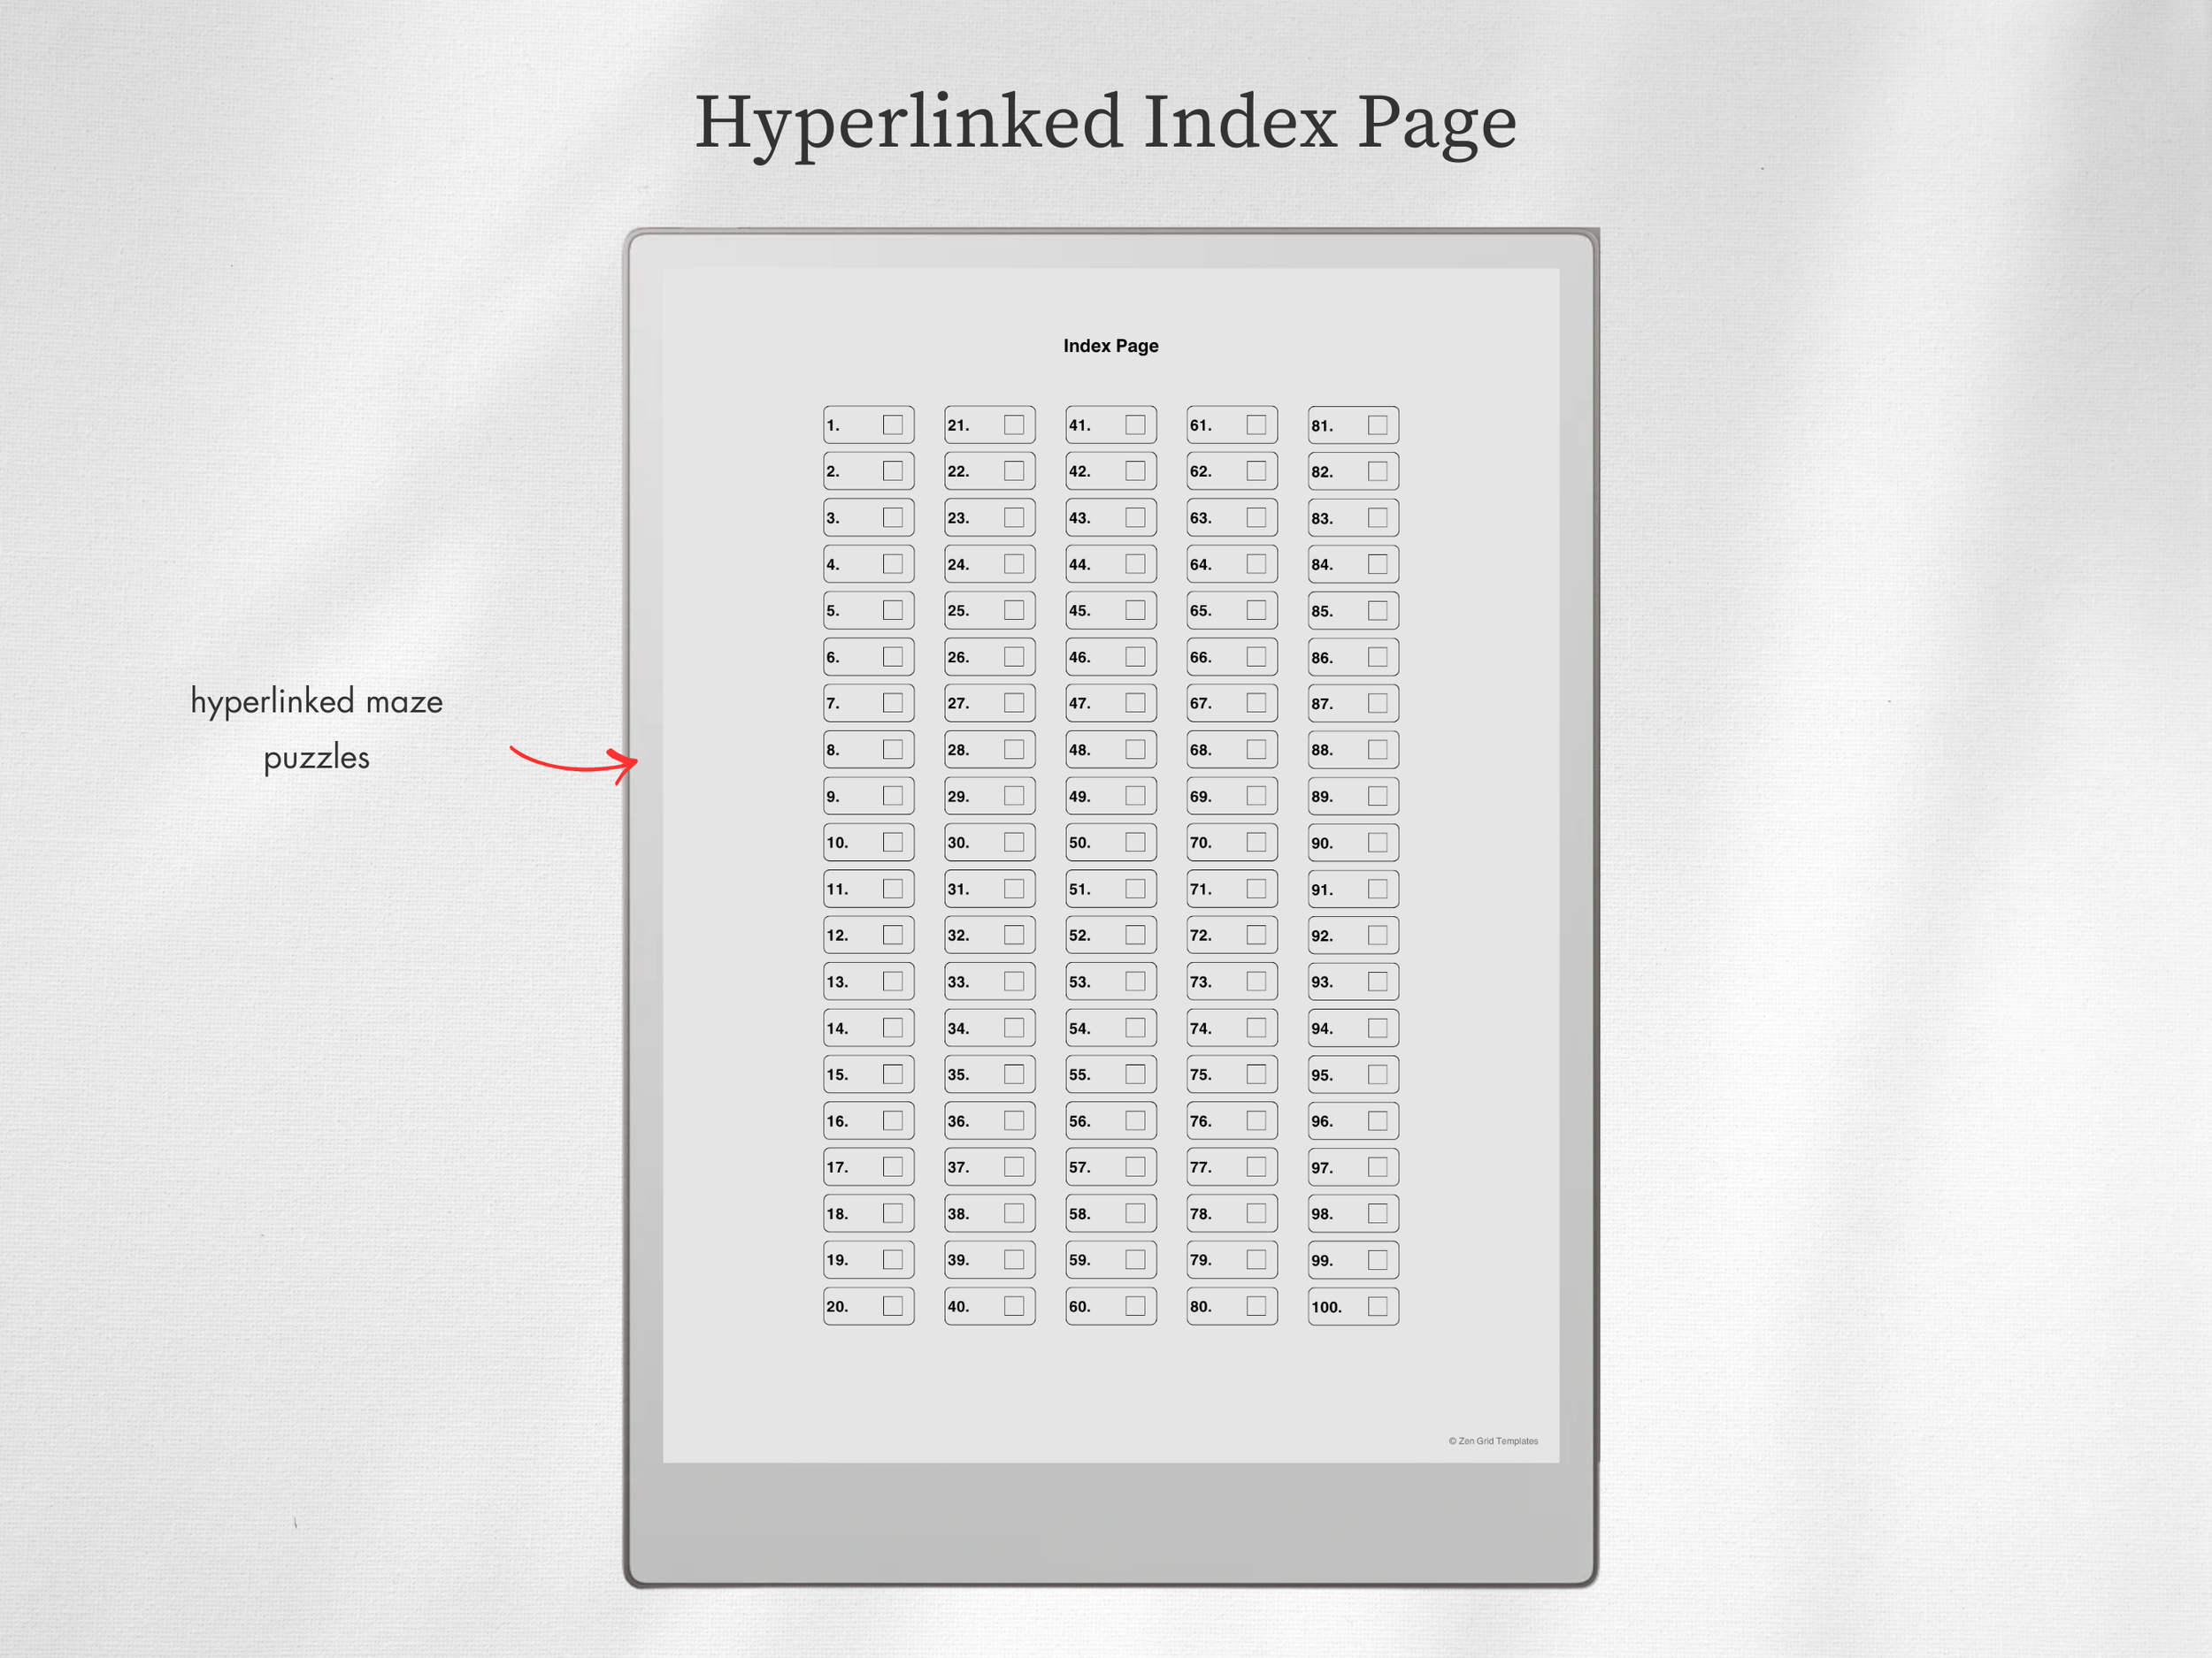
Task: Tick the checkbox beside number 84
Action: pos(1378,563)
